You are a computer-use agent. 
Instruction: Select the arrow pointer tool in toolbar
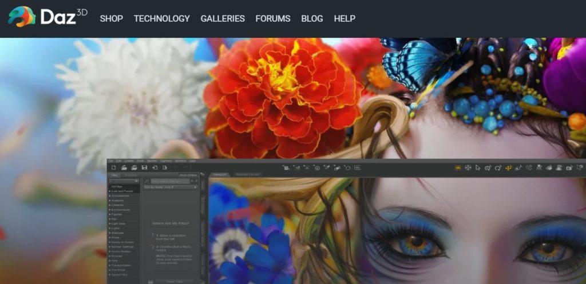point(478,167)
